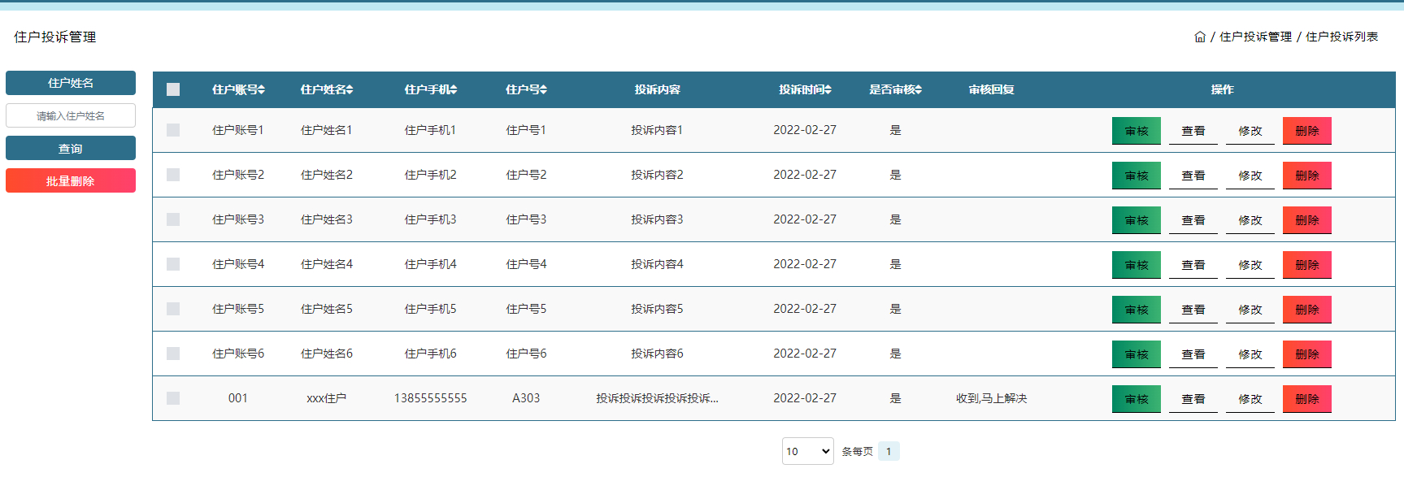Sort by 住户手机 column header
Screen dimensions: 1404x486
(431, 89)
